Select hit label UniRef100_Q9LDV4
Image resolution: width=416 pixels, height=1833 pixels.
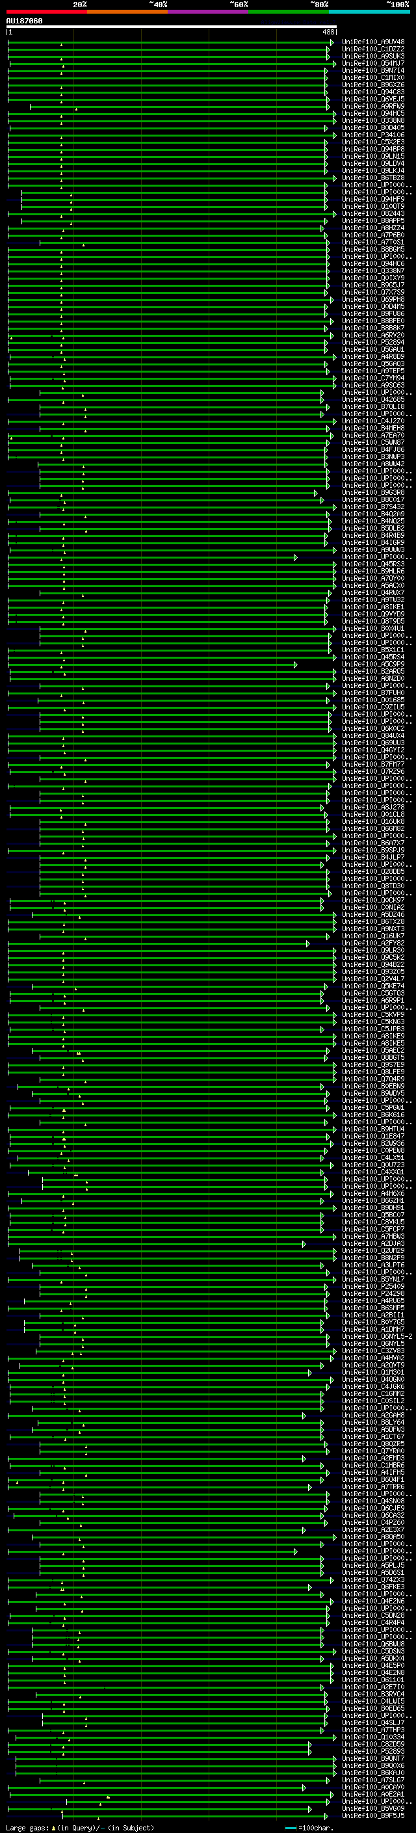[x=373, y=164]
